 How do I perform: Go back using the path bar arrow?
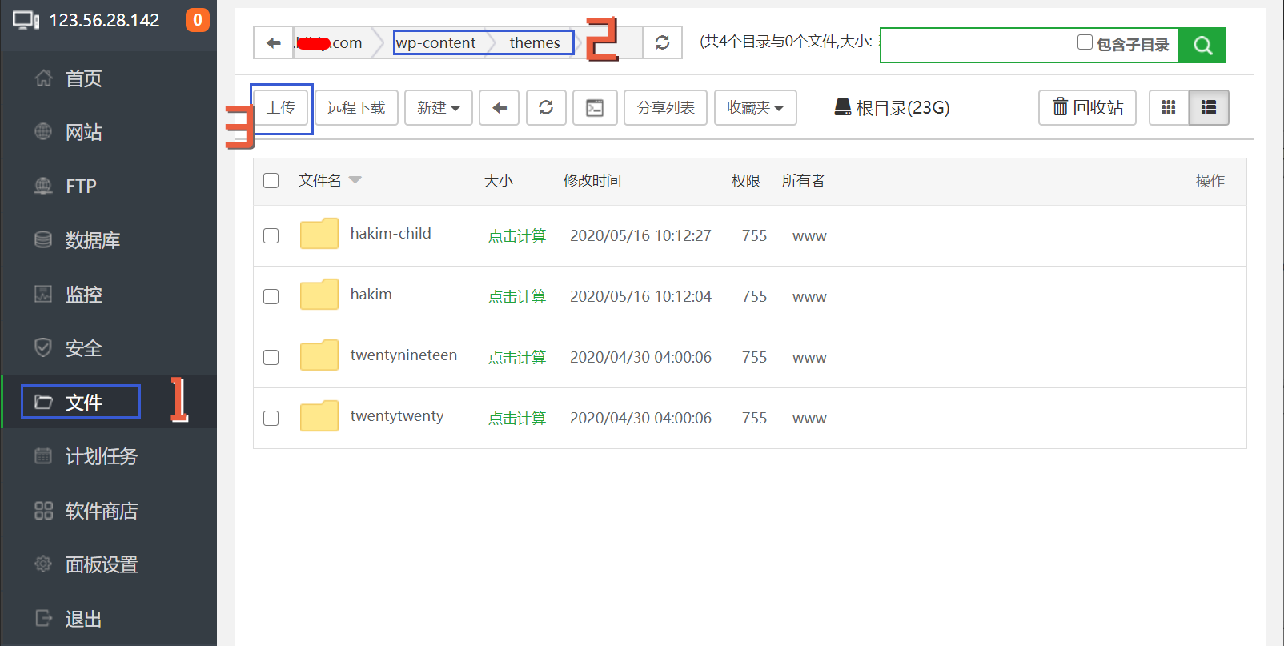tap(274, 42)
